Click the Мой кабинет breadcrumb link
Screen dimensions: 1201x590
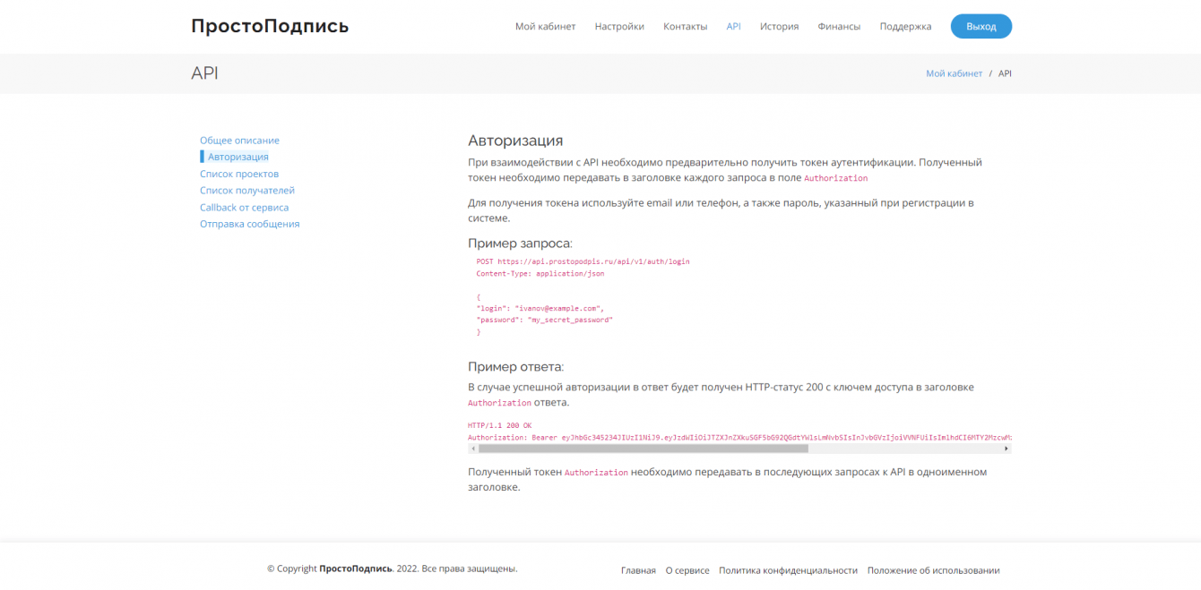pyautogui.click(x=954, y=73)
